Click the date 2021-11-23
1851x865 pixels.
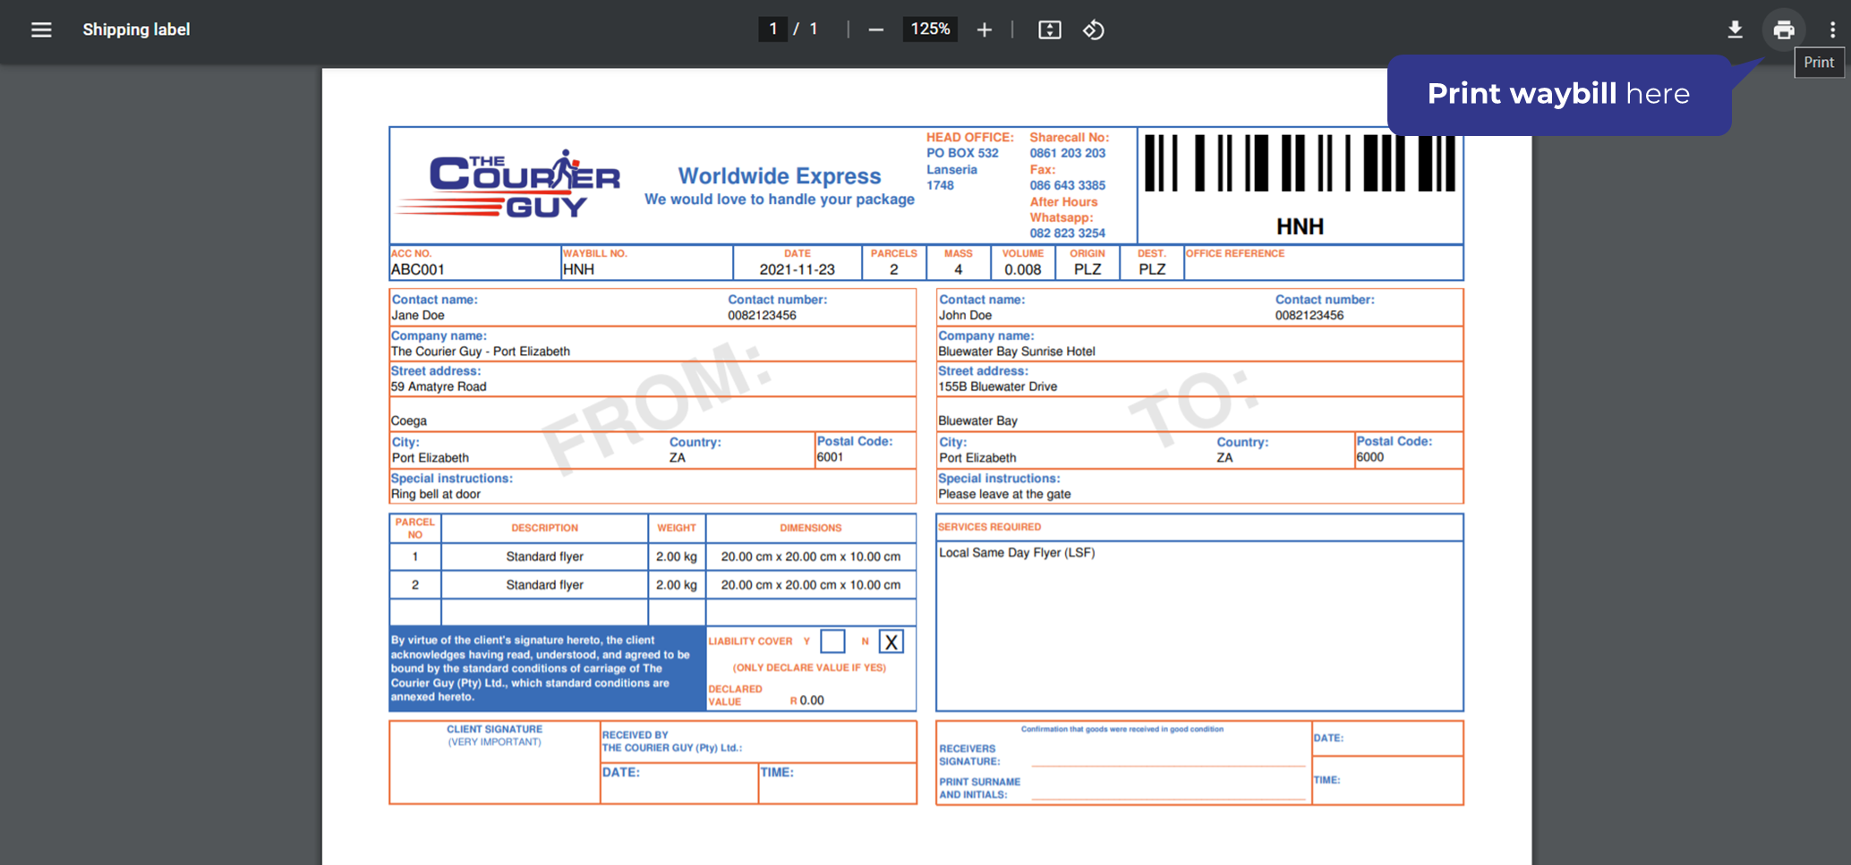click(x=797, y=269)
